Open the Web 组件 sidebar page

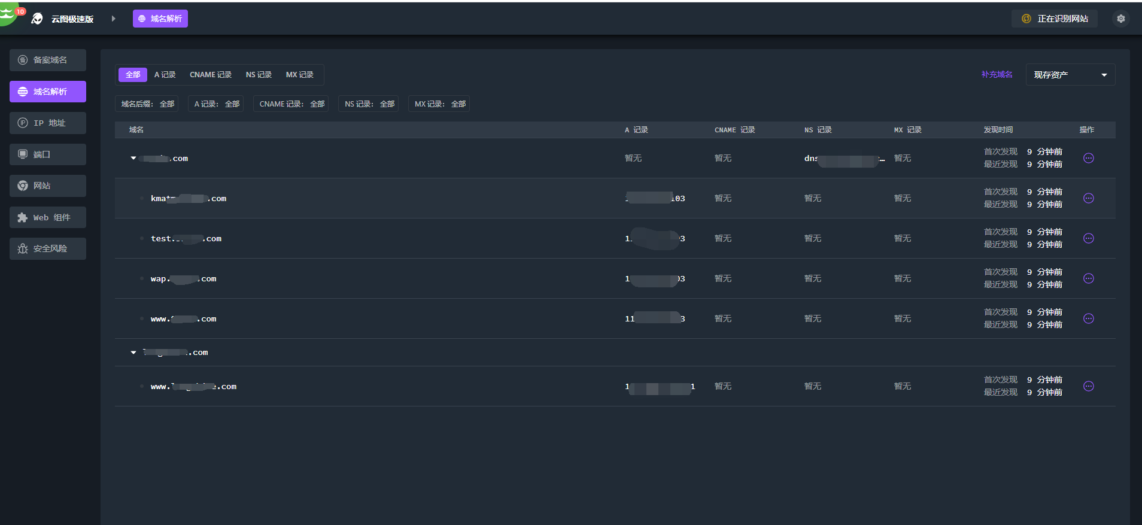(48, 217)
